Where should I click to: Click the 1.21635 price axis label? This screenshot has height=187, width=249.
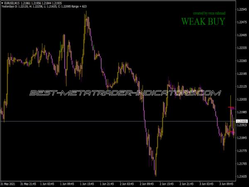point(242,177)
